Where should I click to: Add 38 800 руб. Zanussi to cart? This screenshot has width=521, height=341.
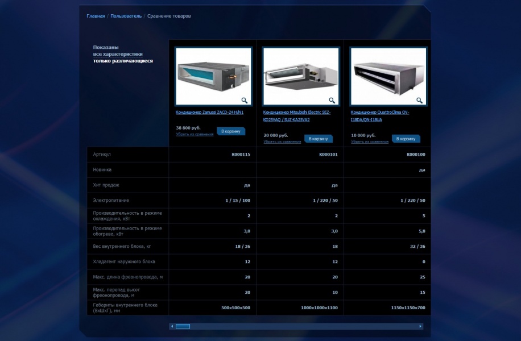click(231, 131)
